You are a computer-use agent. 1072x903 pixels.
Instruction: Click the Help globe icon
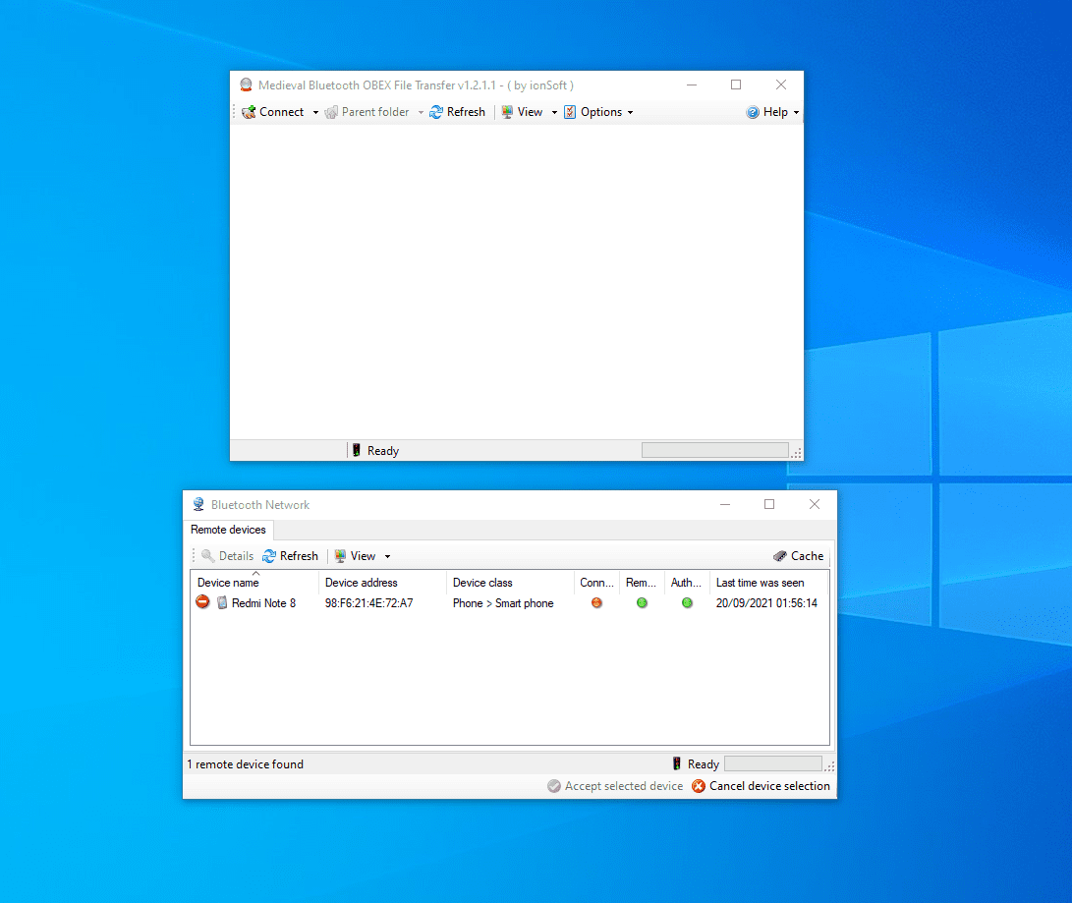753,112
